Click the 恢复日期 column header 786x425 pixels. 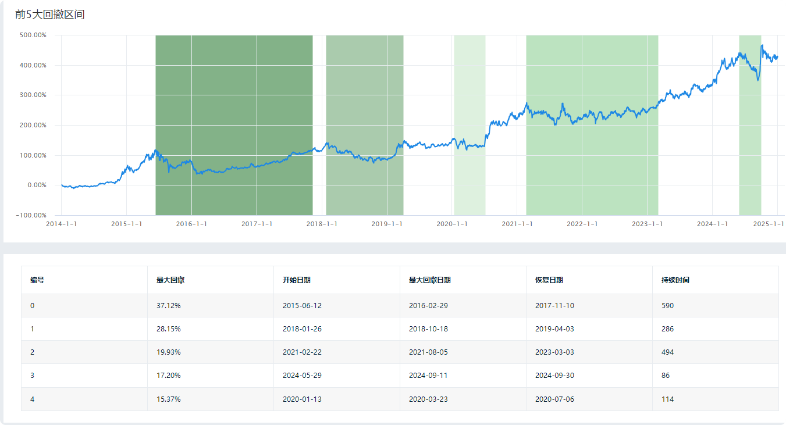click(x=549, y=280)
